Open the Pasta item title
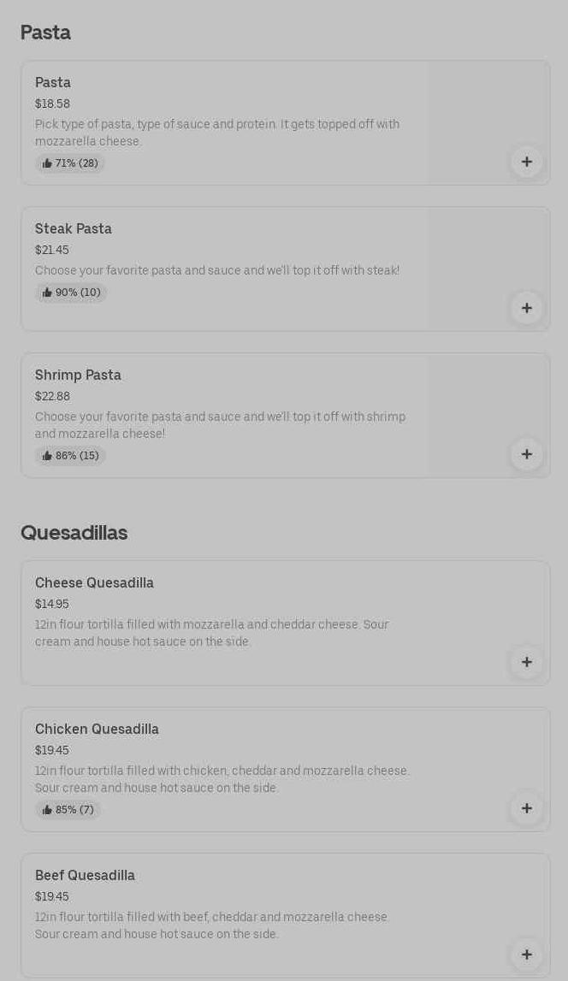Viewport: 568px width, 981px height. tap(53, 83)
